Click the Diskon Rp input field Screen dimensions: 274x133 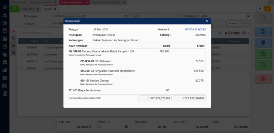(x=113, y=127)
